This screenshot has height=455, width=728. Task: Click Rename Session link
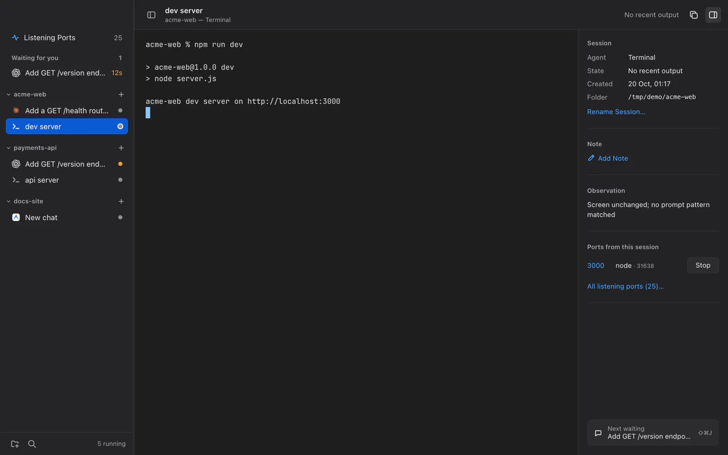point(616,112)
